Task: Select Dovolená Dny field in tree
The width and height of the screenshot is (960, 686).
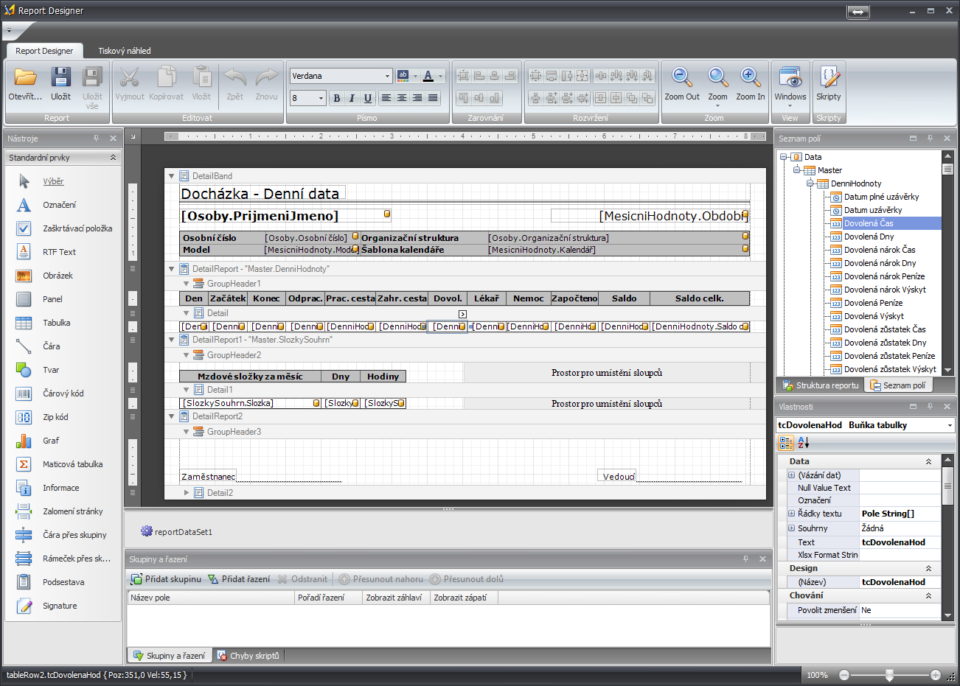Action: (x=869, y=237)
